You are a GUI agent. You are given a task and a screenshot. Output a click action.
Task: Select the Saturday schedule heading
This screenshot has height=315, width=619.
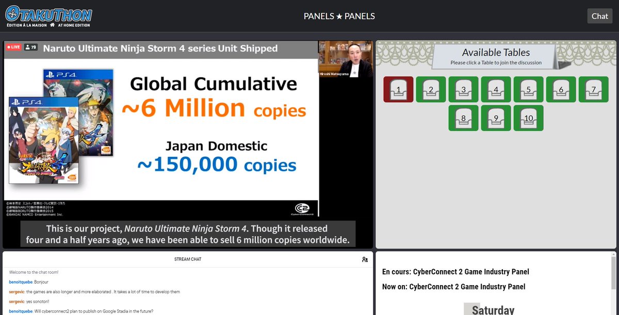[x=493, y=310]
